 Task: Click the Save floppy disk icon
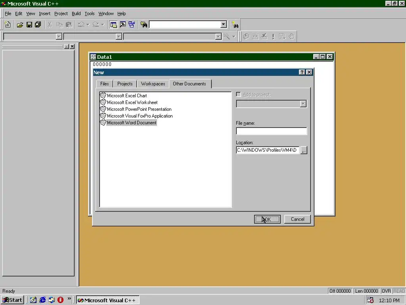tap(29, 25)
